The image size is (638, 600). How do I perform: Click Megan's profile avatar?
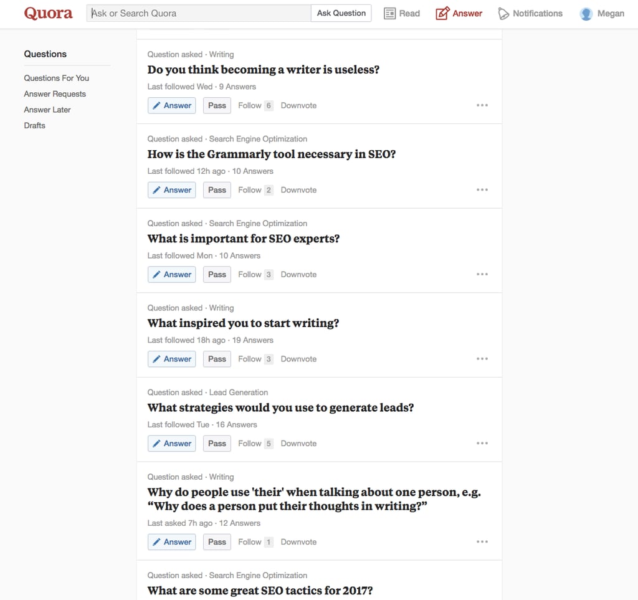coord(586,13)
